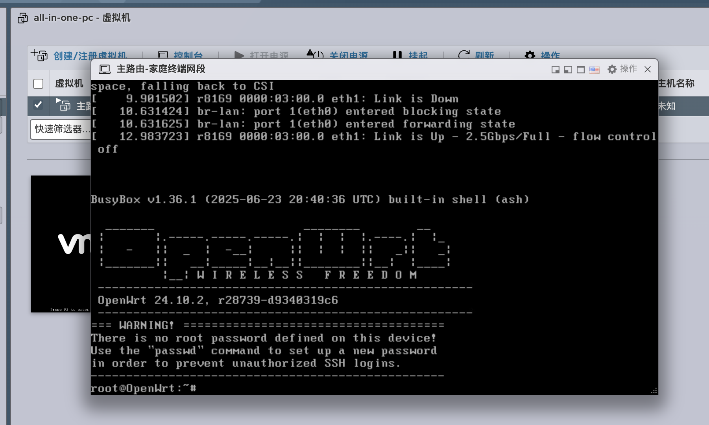Click the 未知 cell in the selected VM row
The height and width of the screenshot is (425, 709).
(x=667, y=106)
